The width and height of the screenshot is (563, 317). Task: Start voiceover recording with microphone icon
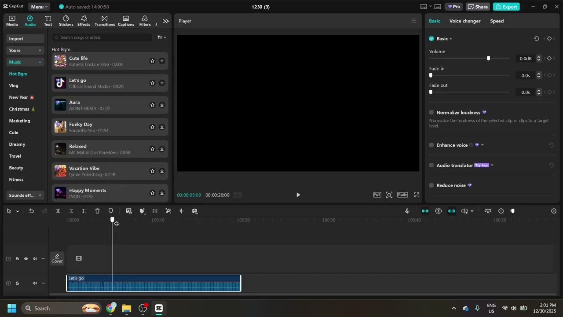coord(407,211)
